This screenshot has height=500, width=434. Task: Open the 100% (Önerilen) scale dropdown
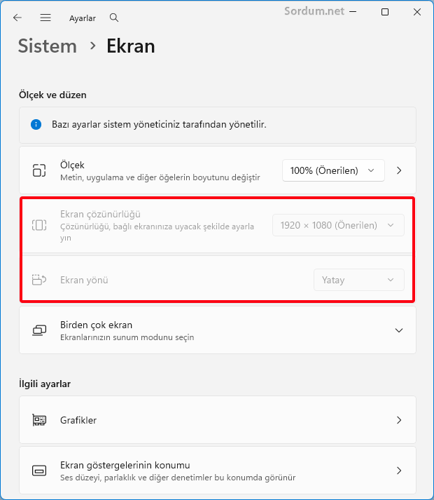click(x=333, y=170)
